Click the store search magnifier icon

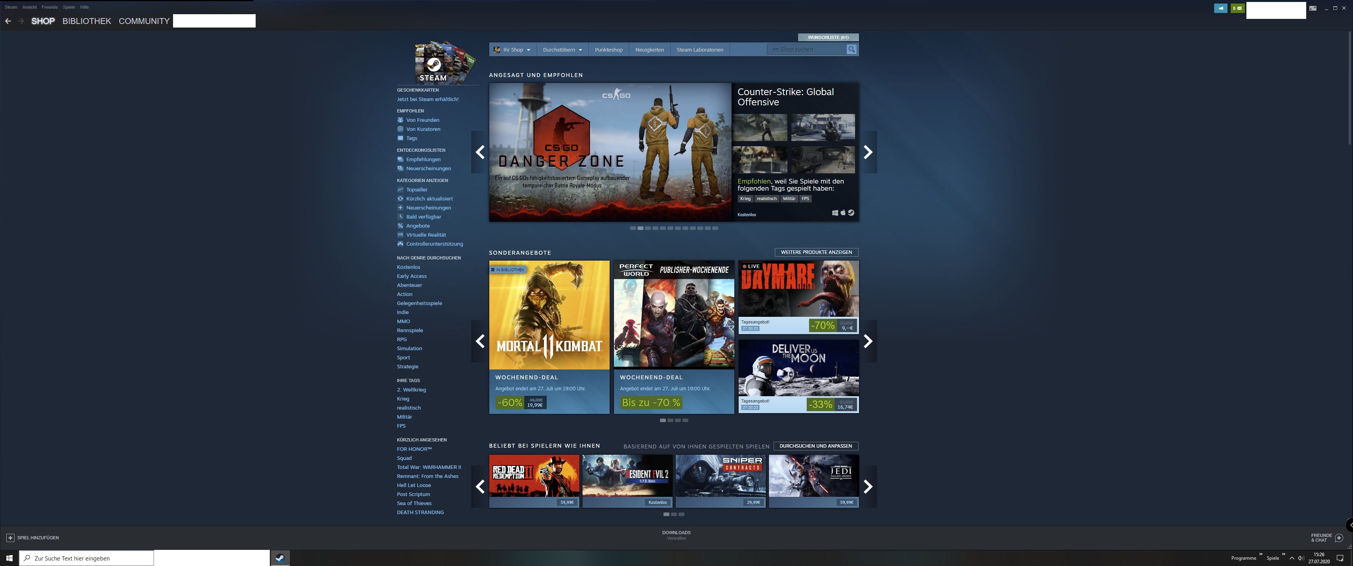point(852,50)
